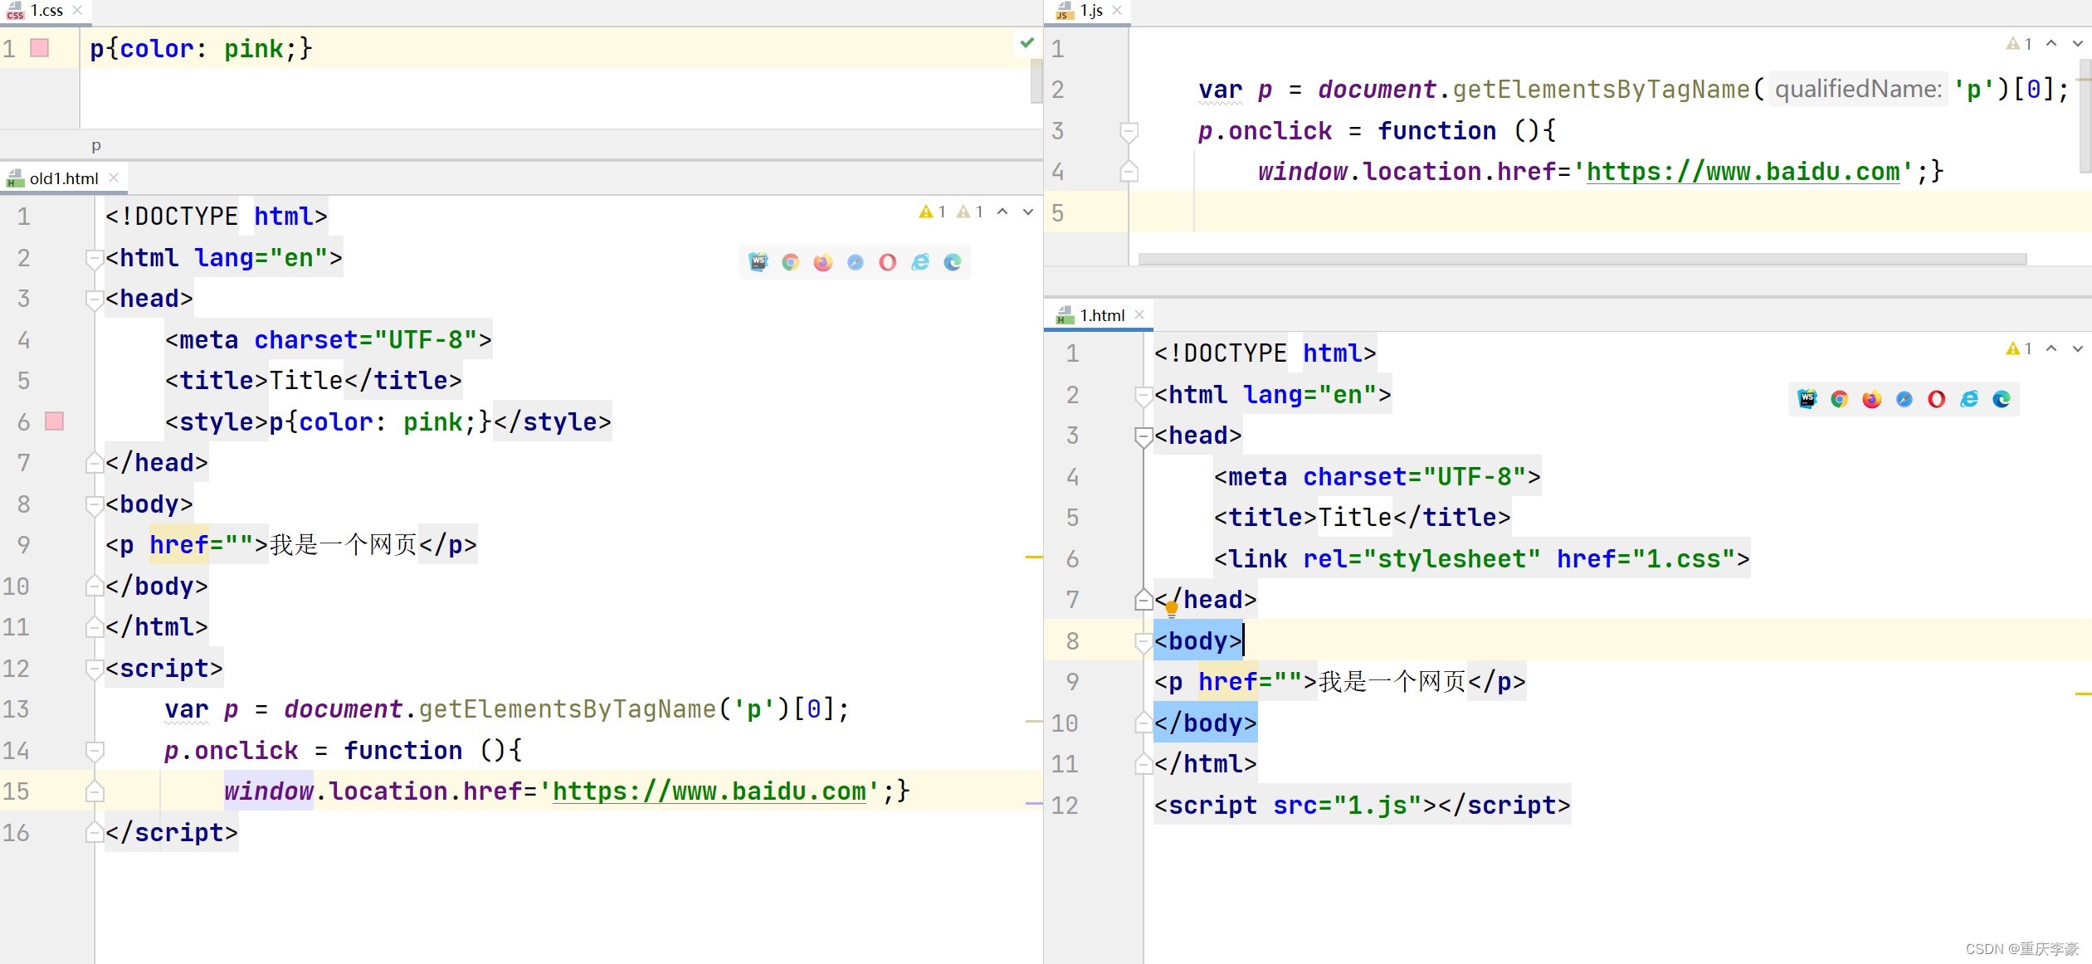Collapse the script block in old1.html
The height and width of the screenshot is (964, 2092).
95,669
